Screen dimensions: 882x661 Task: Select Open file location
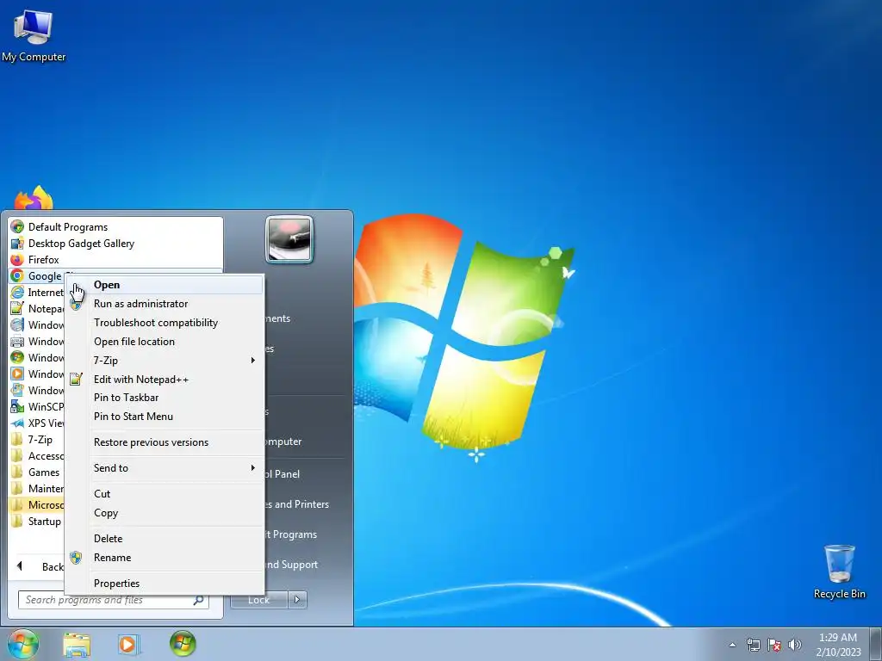click(165, 342)
